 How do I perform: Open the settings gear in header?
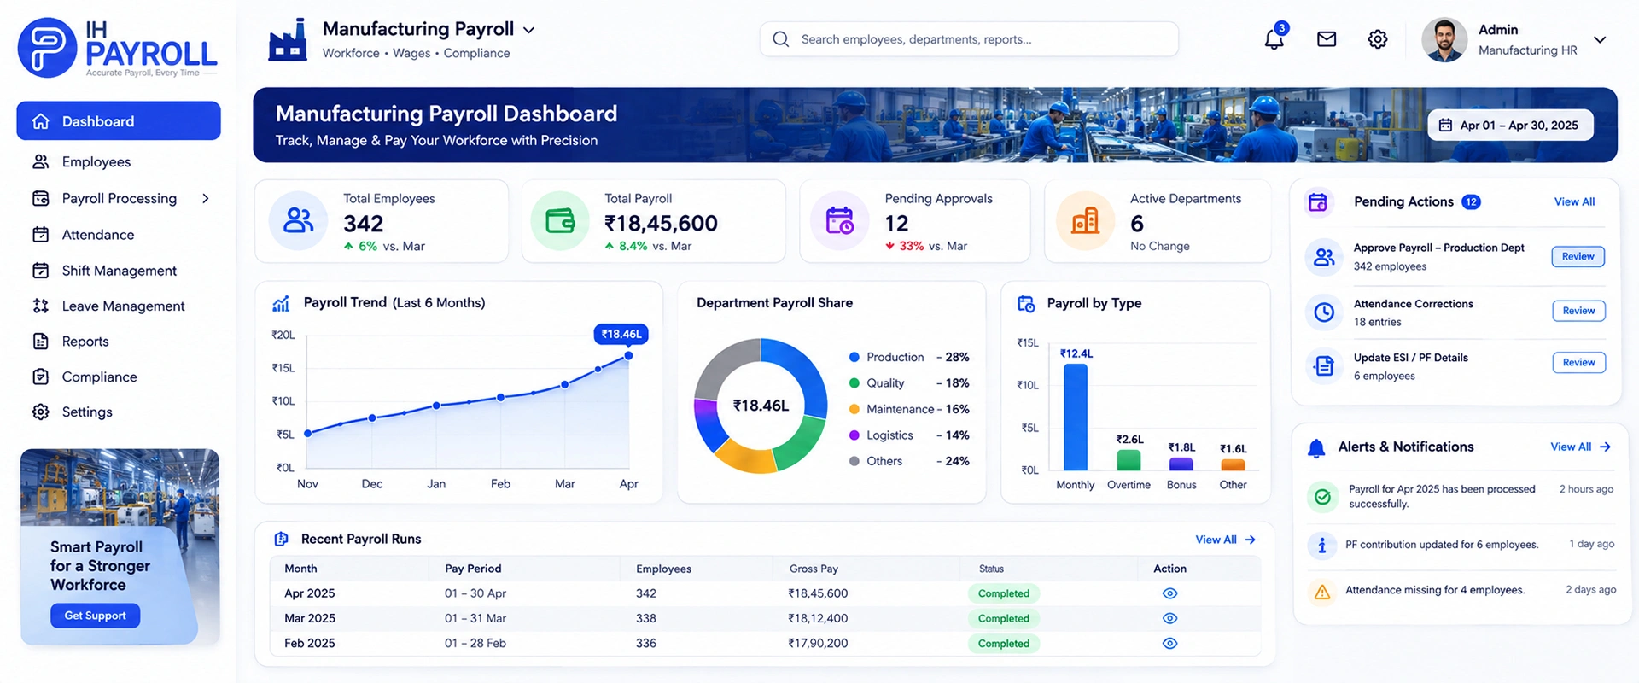(1378, 39)
